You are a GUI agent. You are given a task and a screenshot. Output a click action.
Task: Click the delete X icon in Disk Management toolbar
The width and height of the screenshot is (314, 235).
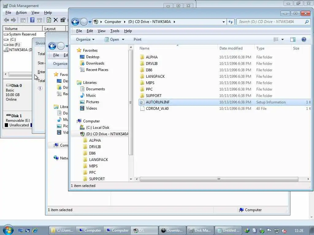[56, 20]
